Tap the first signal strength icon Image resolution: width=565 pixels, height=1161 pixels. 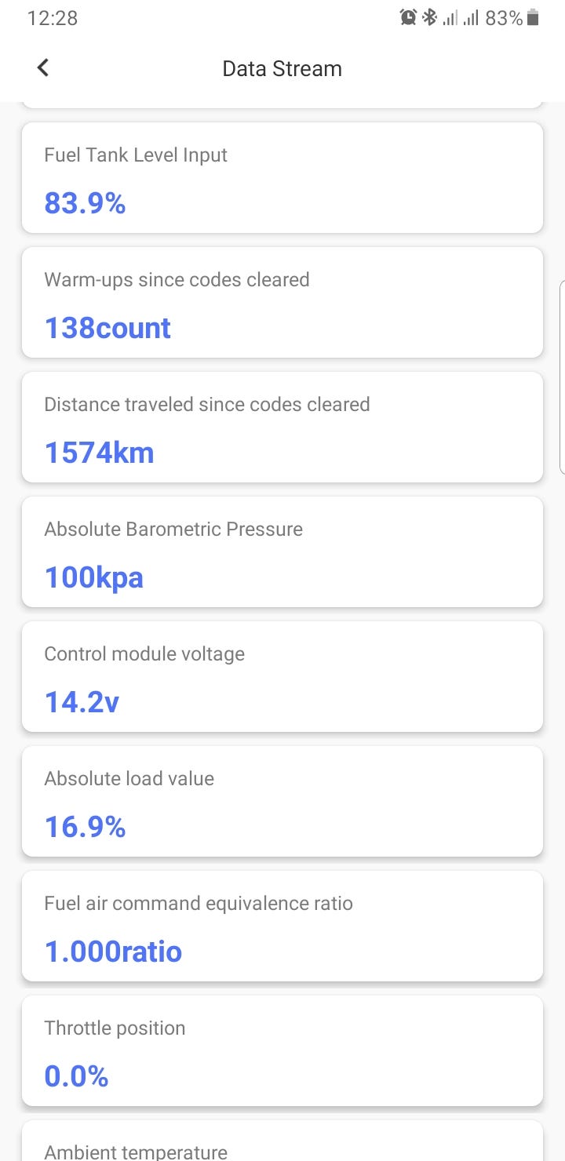point(450,17)
